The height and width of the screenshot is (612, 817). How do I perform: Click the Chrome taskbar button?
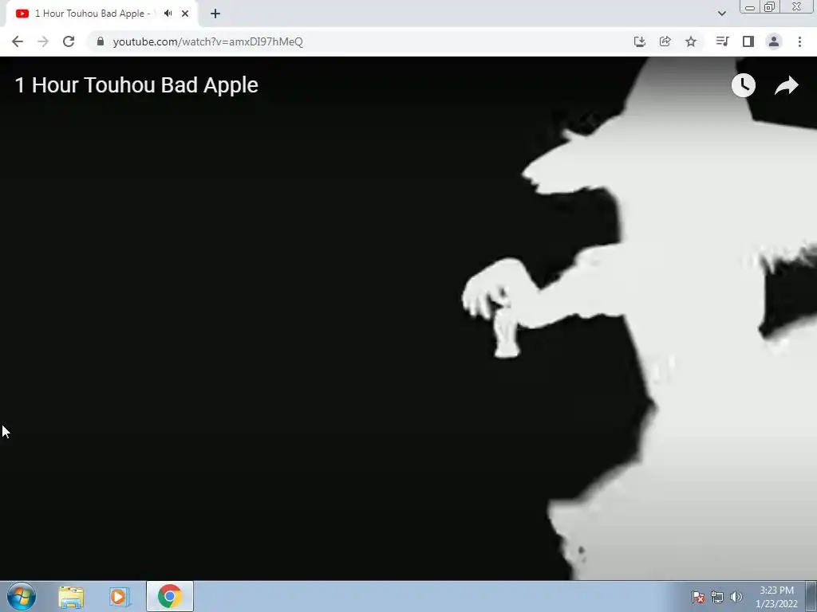[x=170, y=596]
